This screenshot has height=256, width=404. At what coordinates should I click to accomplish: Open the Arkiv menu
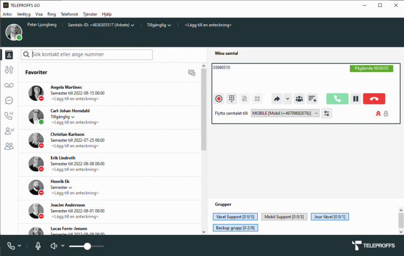[x=7, y=14]
